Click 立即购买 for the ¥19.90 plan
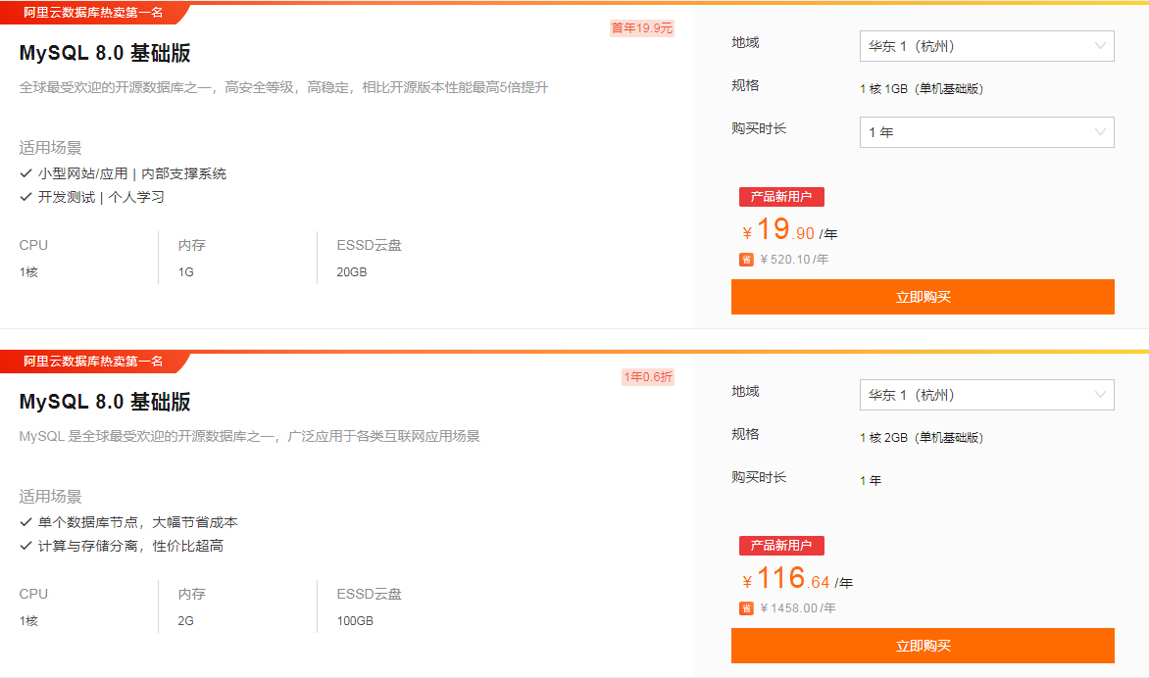The image size is (1149, 678). (923, 297)
